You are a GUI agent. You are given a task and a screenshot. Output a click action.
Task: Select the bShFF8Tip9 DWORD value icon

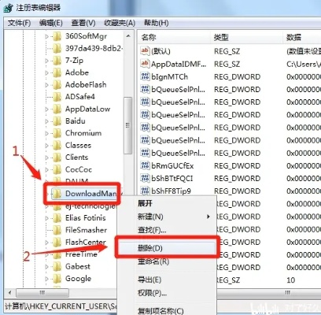click(145, 191)
